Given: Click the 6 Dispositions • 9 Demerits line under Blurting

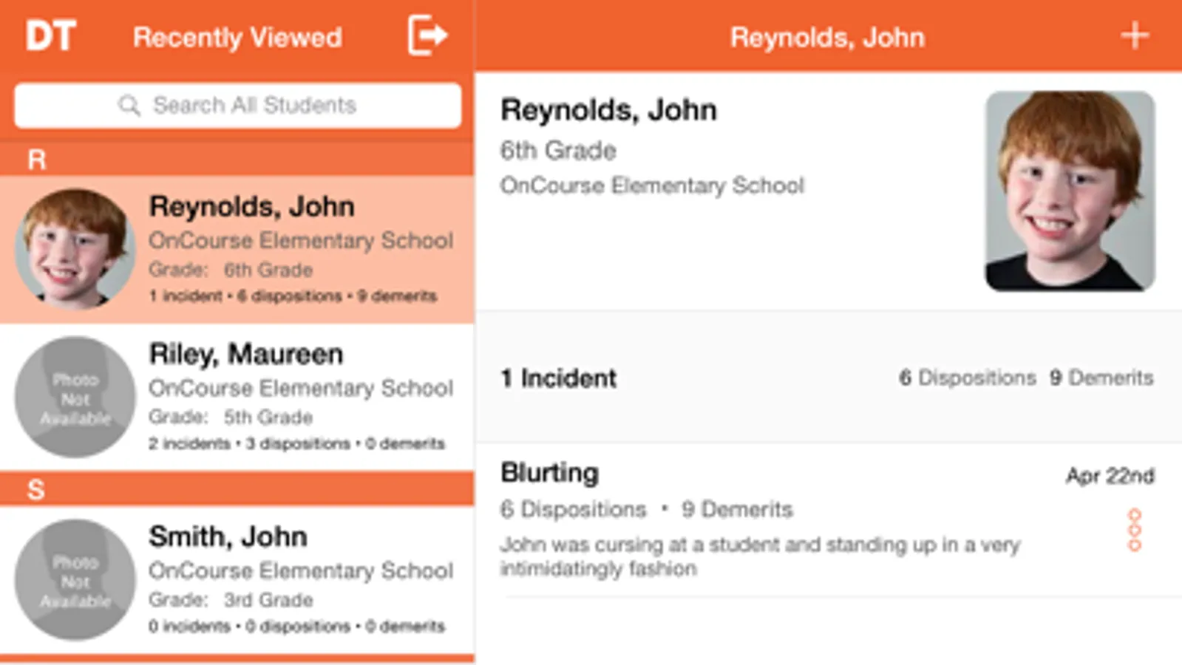Looking at the screenshot, I should tap(646, 509).
